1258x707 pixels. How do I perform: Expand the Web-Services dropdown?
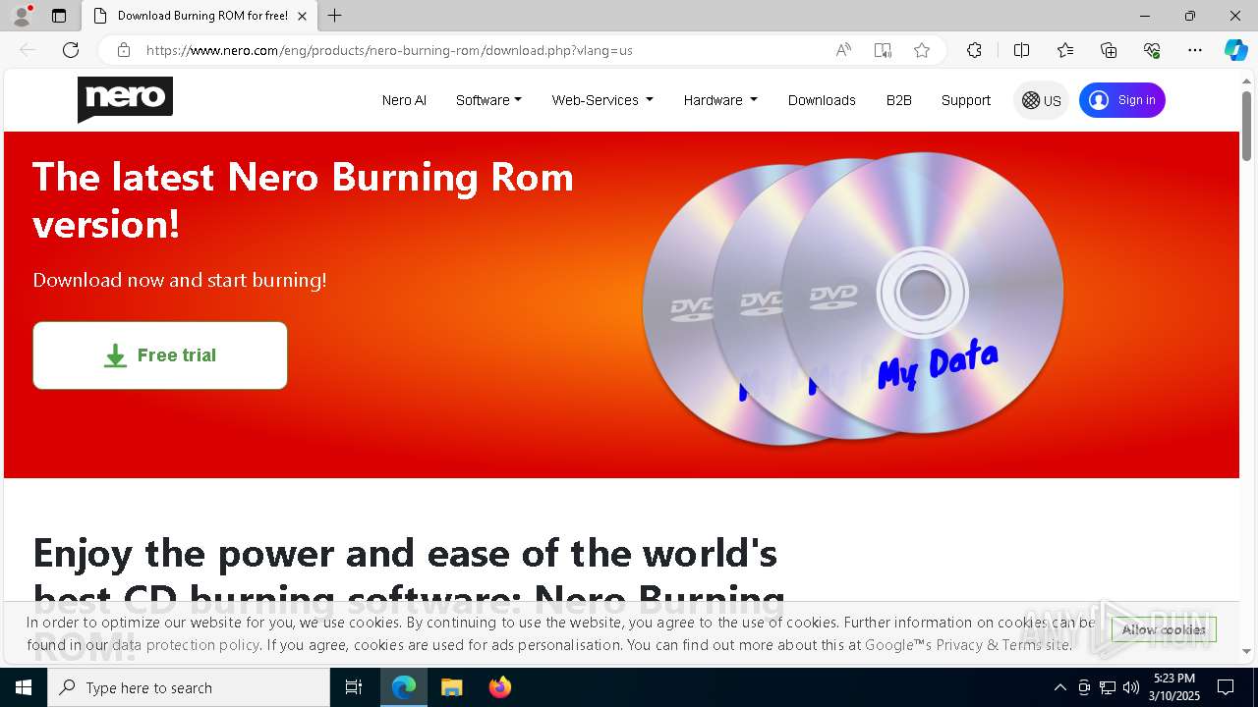pyautogui.click(x=601, y=100)
